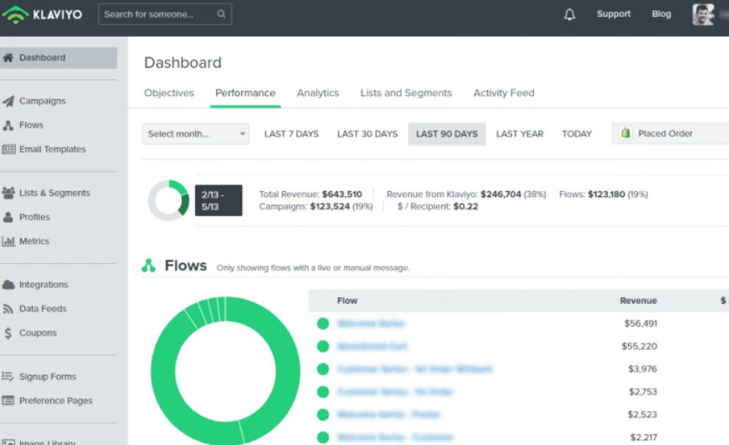Open Campaigns via paper plane icon
Image resolution: width=729 pixels, height=445 pixels.
(x=8, y=101)
